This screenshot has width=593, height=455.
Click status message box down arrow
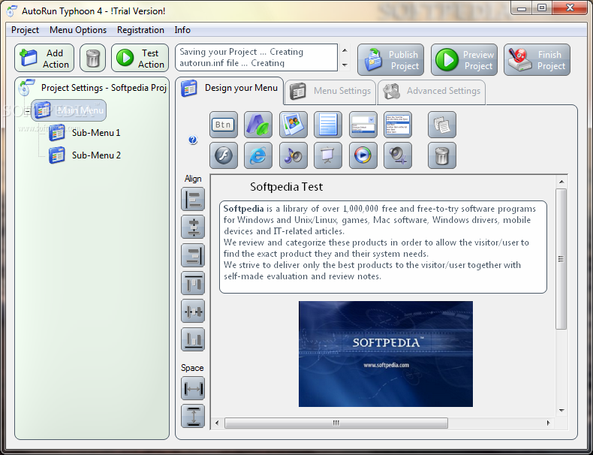coord(345,65)
